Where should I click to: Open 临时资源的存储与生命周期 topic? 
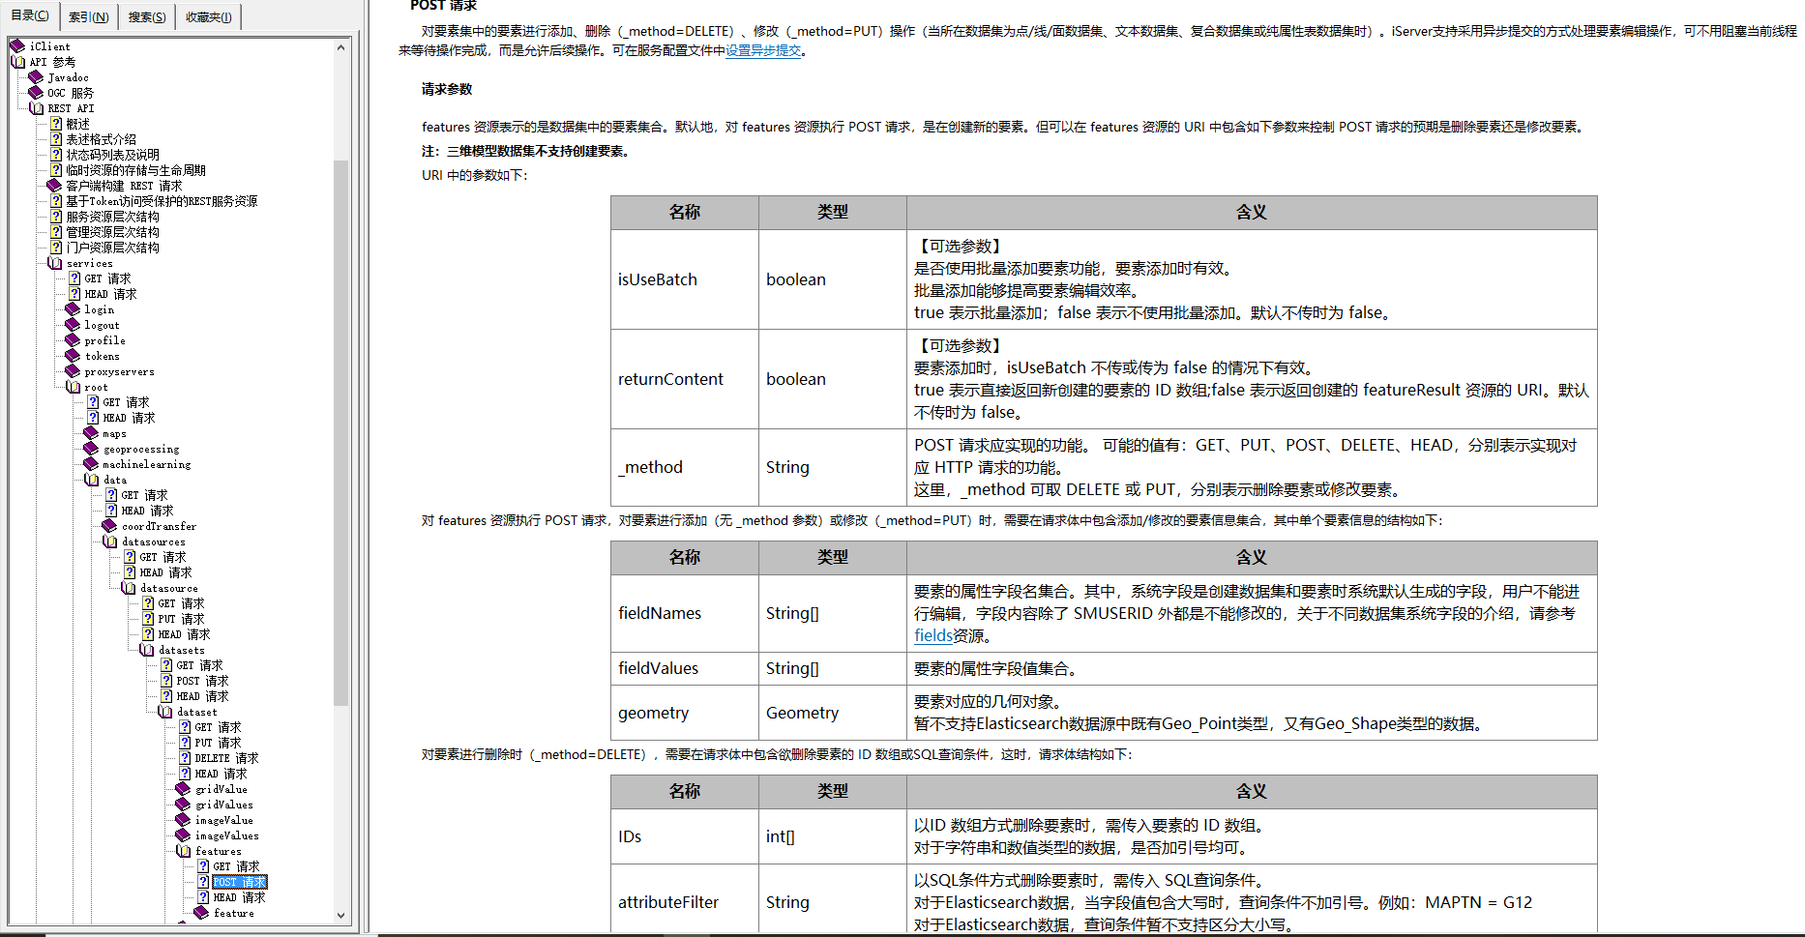135,170
